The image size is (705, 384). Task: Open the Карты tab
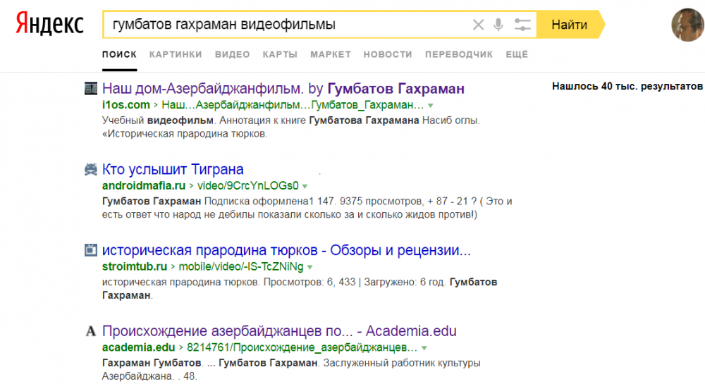point(280,54)
